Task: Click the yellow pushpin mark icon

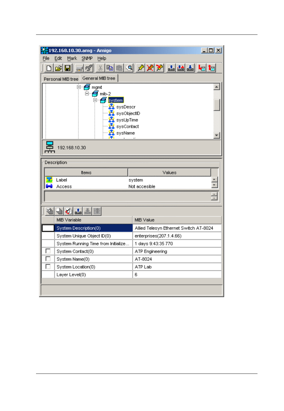Action: click(x=141, y=68)
